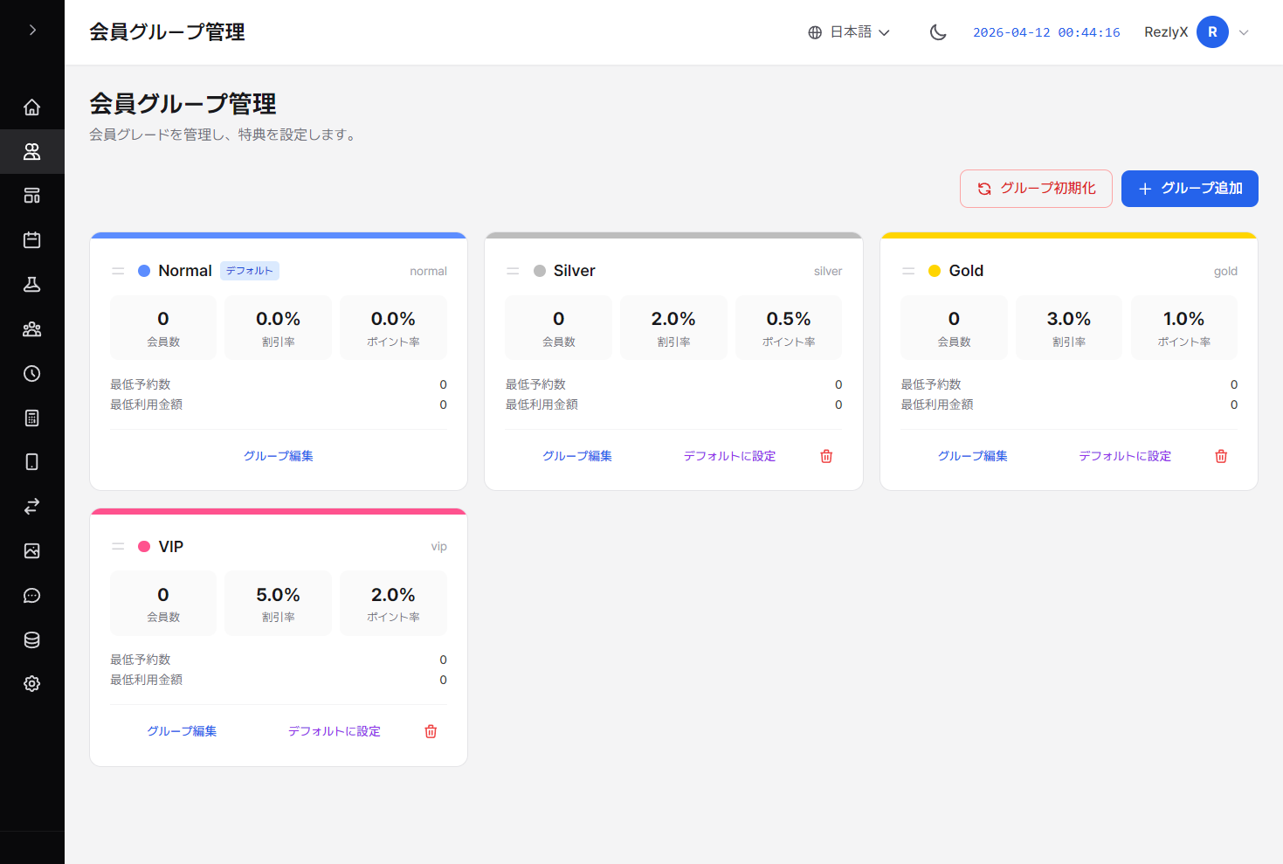Open the clock sidebar icon
Screen dimensions: 1283x864
pyautogui.click(x=32, y=374)
